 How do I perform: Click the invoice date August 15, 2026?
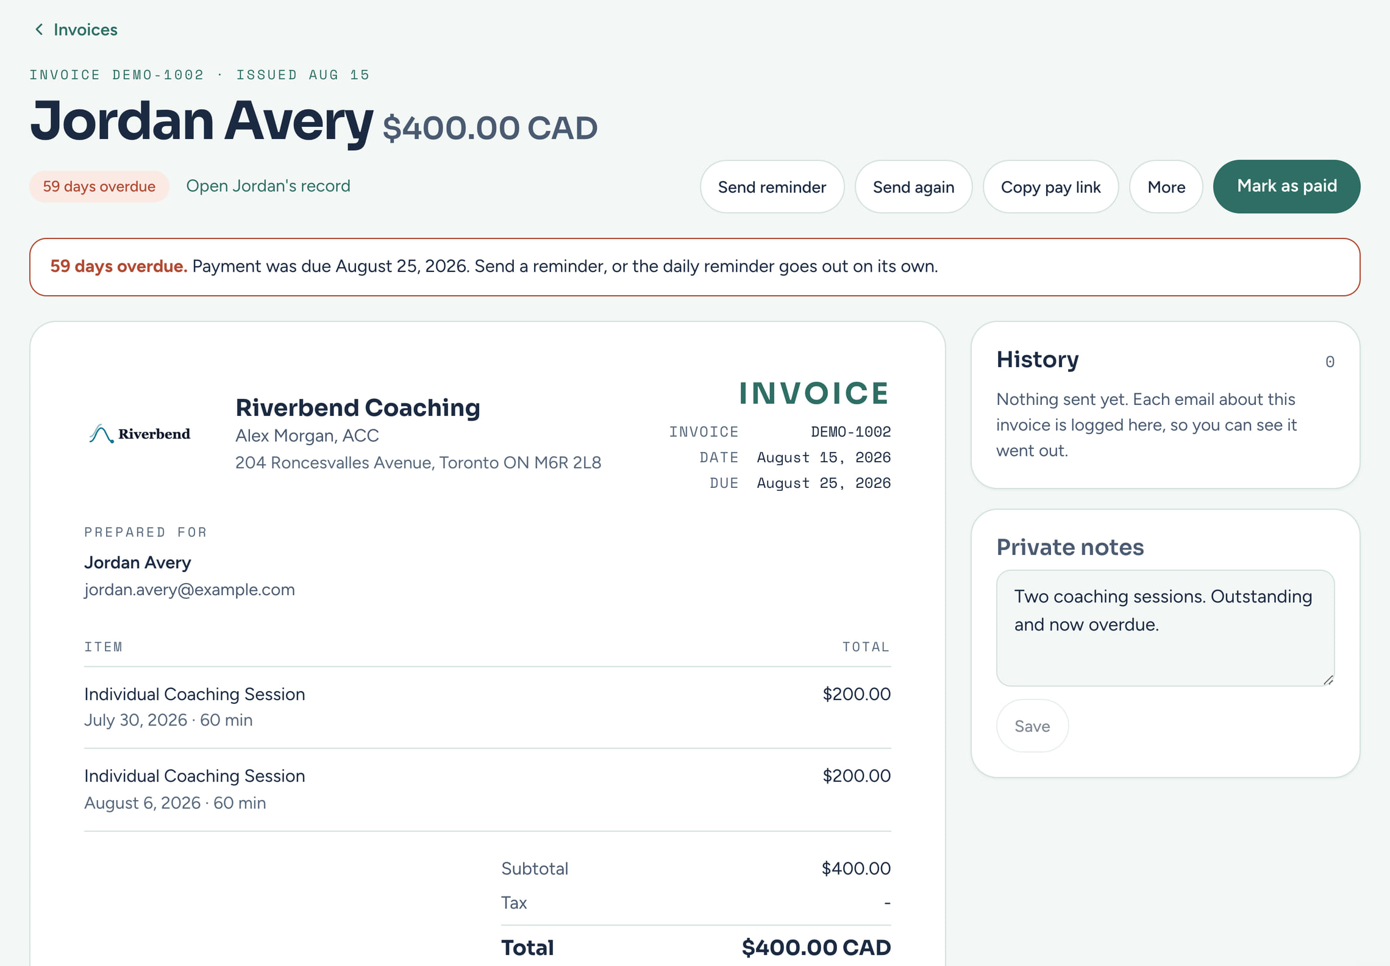point(824,457)
